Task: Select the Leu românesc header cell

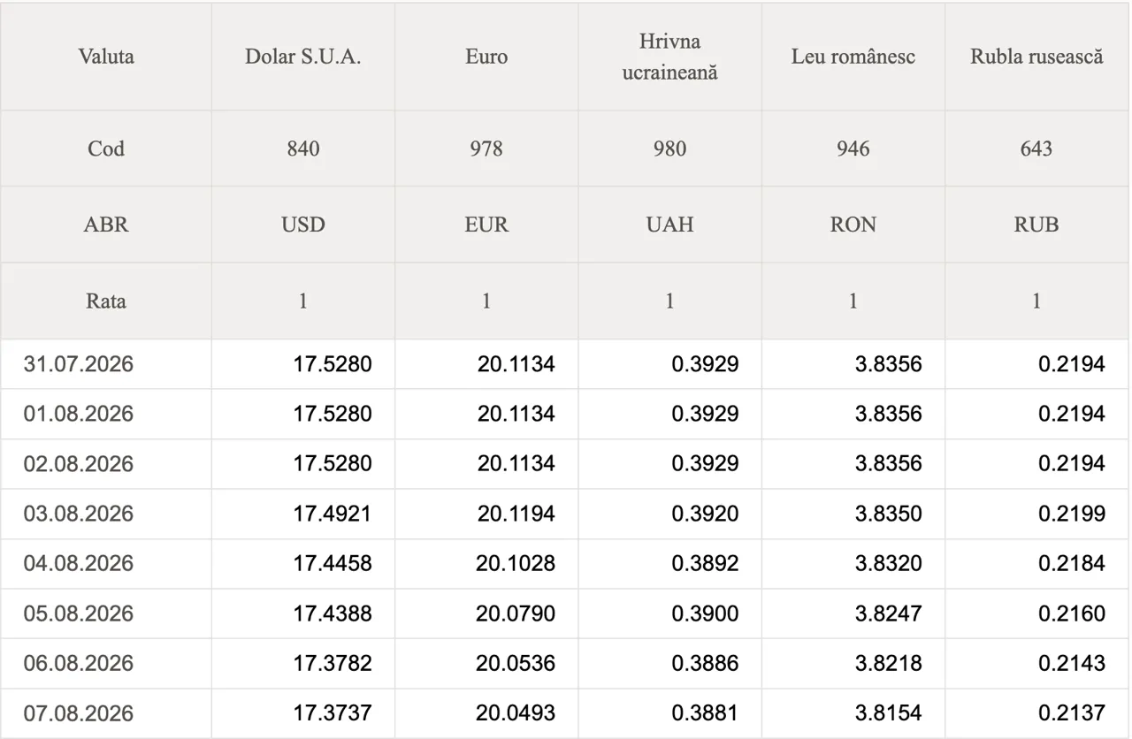Action: (x=853, y=57)
